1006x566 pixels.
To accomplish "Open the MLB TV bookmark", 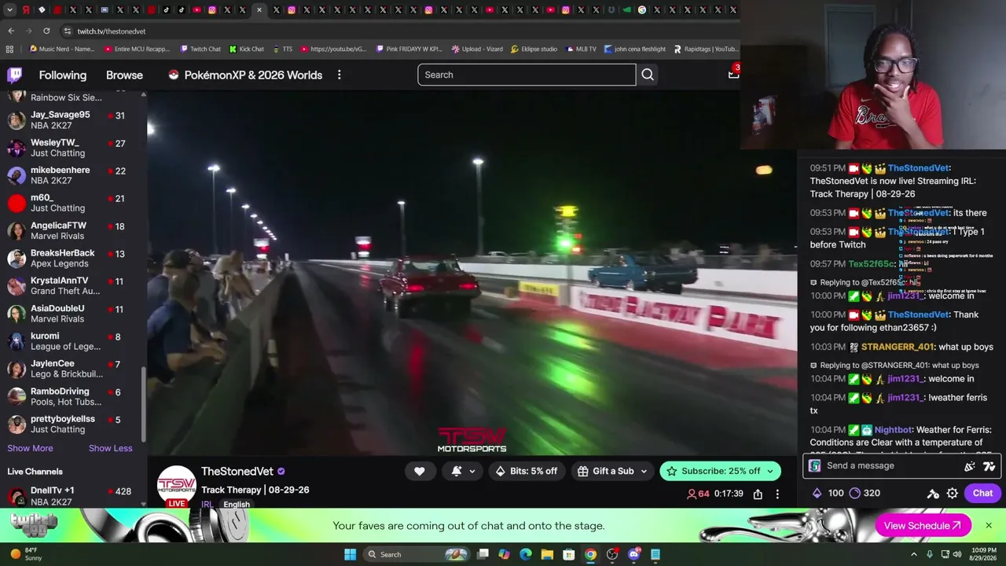I will coord(580,49).
